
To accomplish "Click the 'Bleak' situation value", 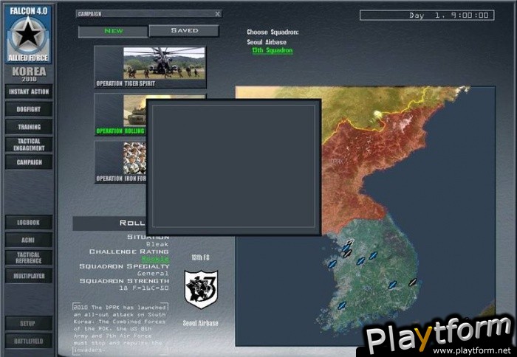I will point(157,244).
